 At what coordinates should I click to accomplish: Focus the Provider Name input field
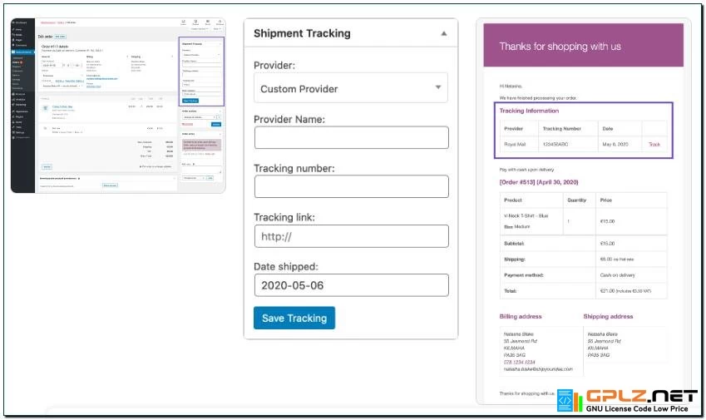click(x=351, y=137)
